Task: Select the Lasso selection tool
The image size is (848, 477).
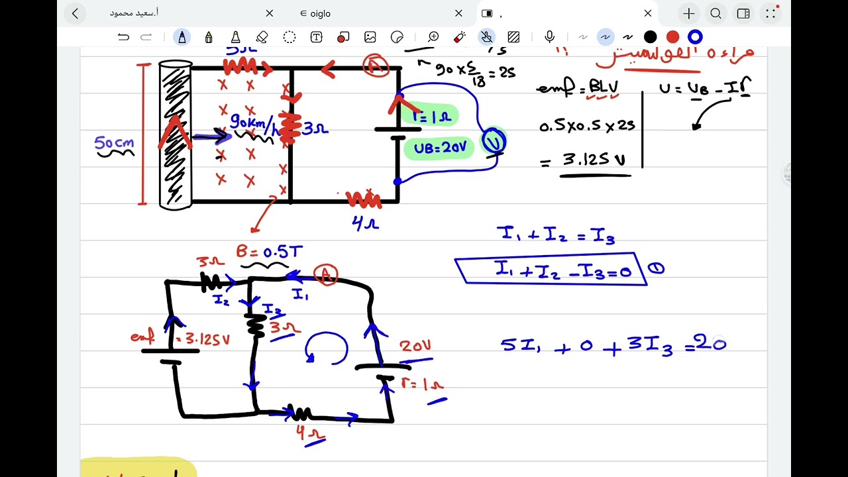Action: (290, 37)
